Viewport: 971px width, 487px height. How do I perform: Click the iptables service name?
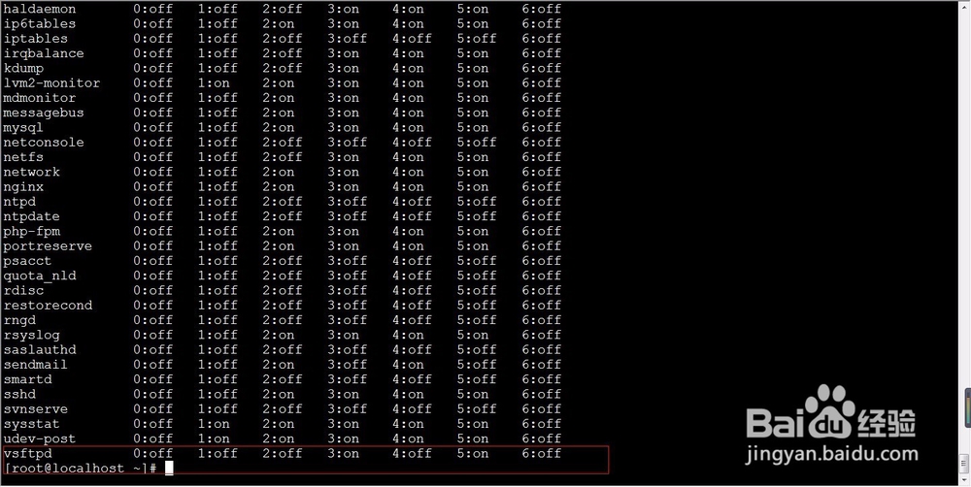click(36, 39)
